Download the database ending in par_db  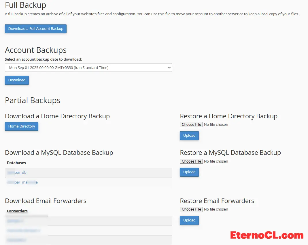pyautogui.click(x=17, y=173)
